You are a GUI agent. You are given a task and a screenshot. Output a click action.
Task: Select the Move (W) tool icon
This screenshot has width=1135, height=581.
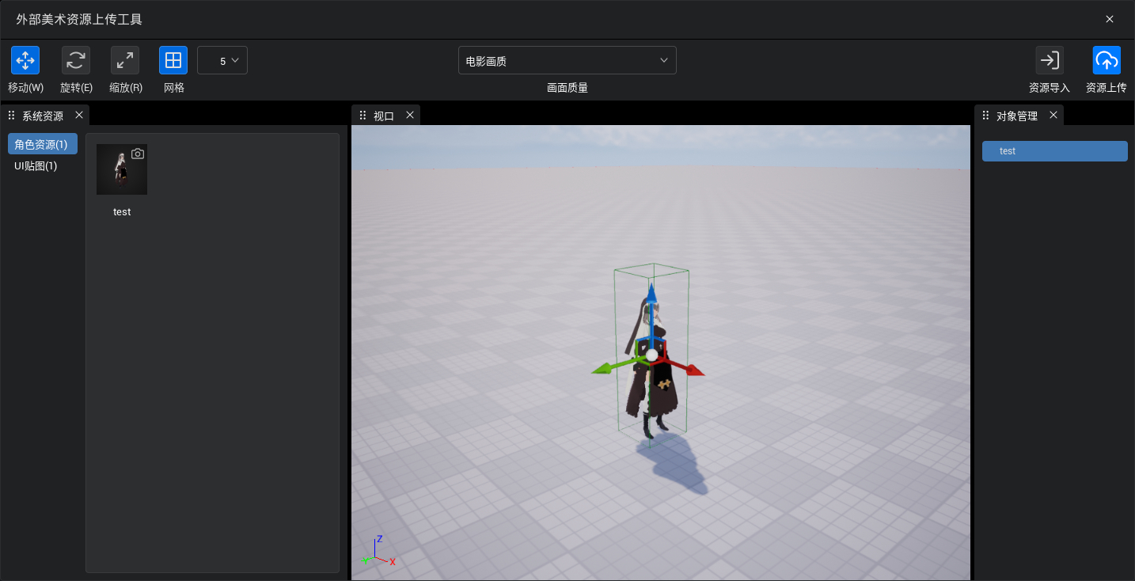25,60
